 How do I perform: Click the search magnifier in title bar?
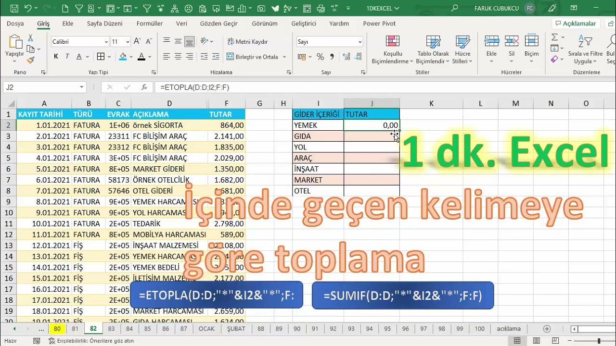tap(455, 8)
